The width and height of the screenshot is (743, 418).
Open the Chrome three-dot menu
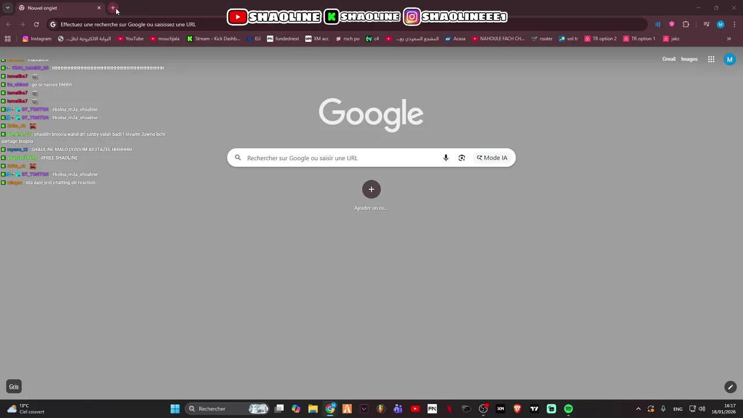pyautogui.click(x=734, y=24)
